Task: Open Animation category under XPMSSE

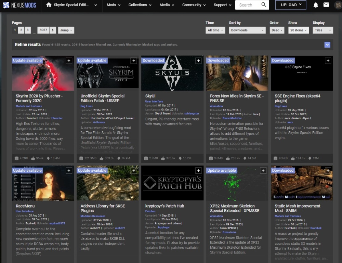Action: coord(216,216)
